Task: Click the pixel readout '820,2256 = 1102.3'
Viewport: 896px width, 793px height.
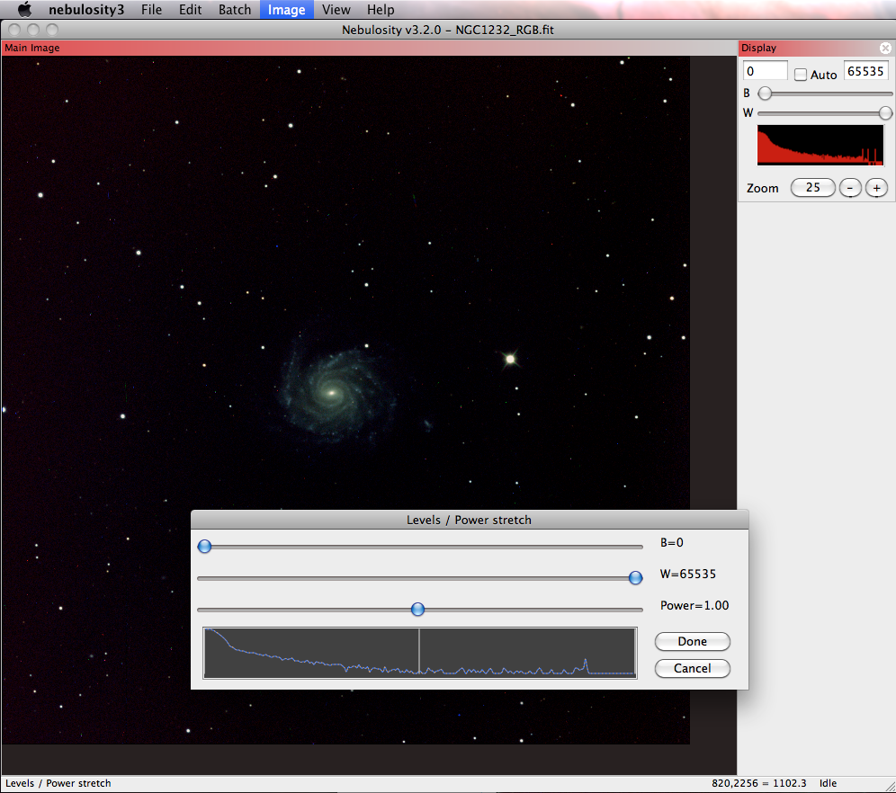Action: (759, 783)
